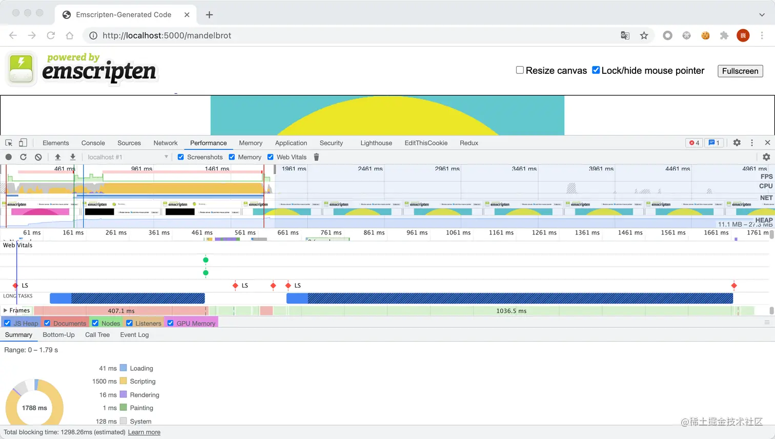Open the DevTools Memory panel tab

(251, 143)
